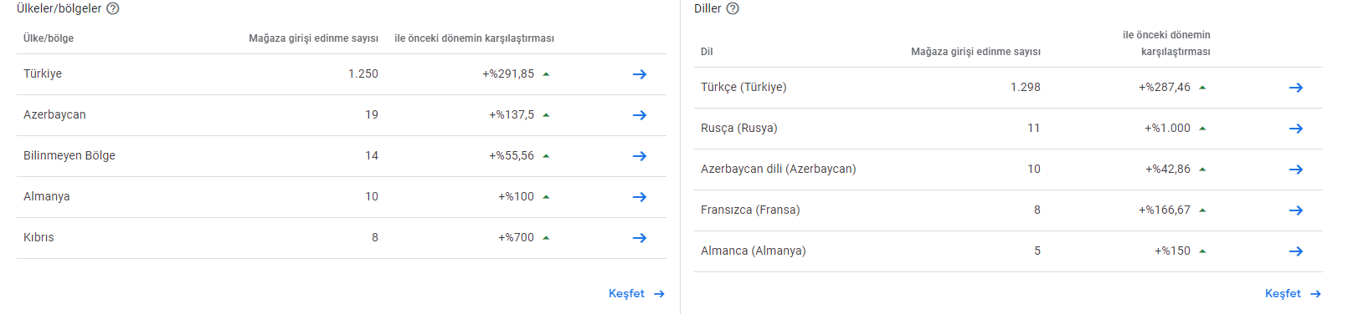Open the Fransızca (Fransa) row arrow
This screenshot has height=314, width=1348.
click(1296, 210)
